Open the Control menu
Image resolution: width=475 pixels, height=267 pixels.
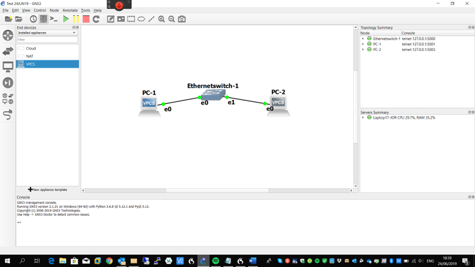click(40, 10)
